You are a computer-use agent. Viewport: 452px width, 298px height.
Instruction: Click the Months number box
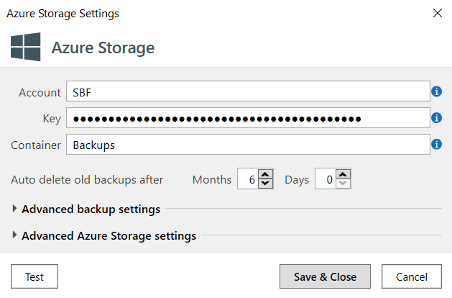tap(248, 179)
